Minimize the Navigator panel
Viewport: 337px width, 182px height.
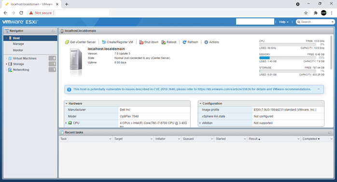(x=53, y=31)
